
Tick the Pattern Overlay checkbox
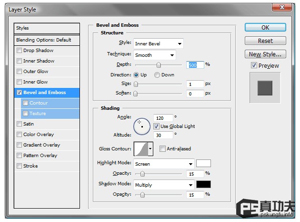(19, 156)
